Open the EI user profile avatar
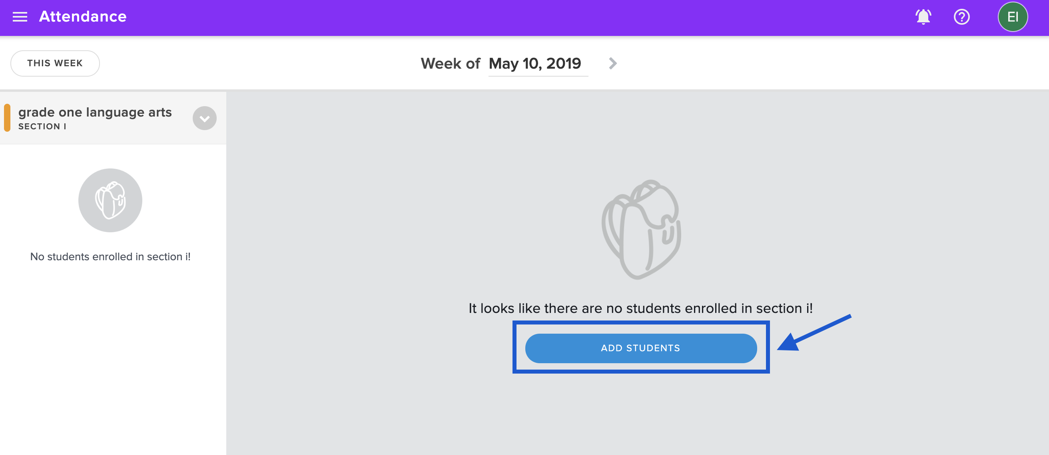Viewport: 1049px width, 455px height. (x=1012, y=17)
